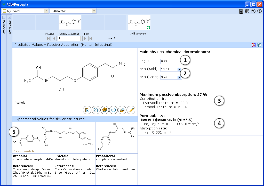Open the pKa (Acid) dropdown arrow
This screenshot has width=264, height=186.
(x=179, y=69)
